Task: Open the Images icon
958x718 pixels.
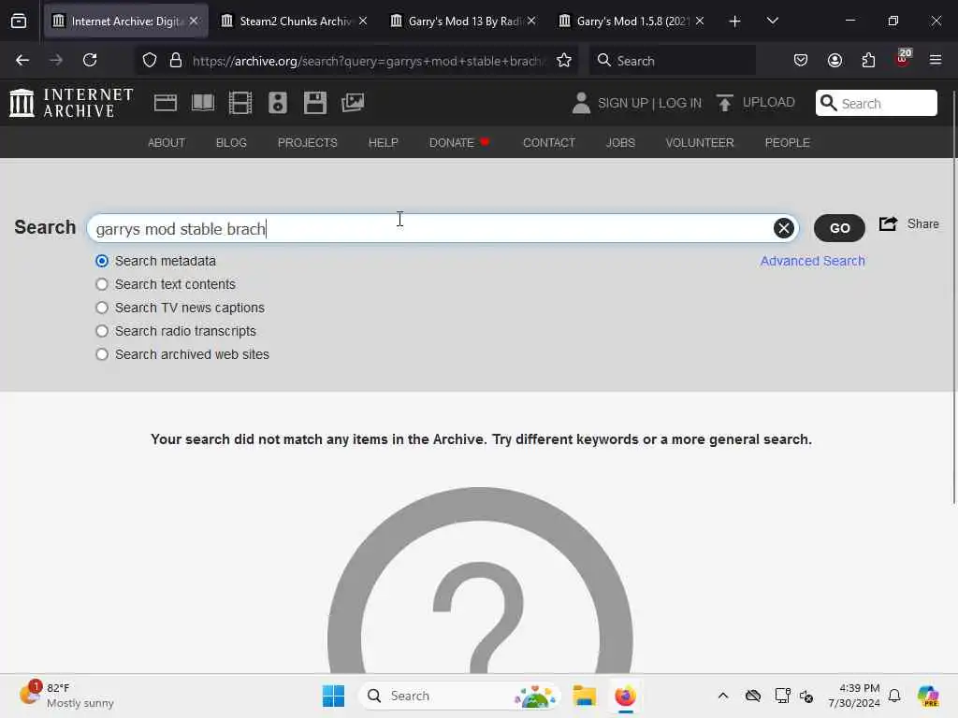Action: pos(353,103)
